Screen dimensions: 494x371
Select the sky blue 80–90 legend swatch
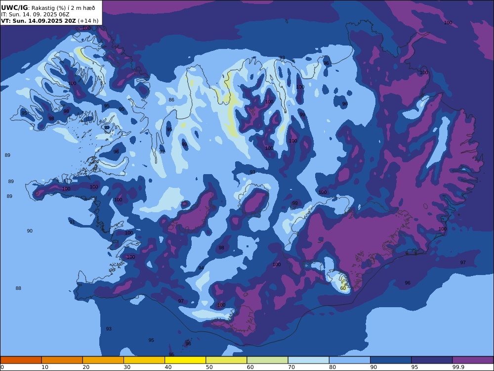tap(350, 360)
